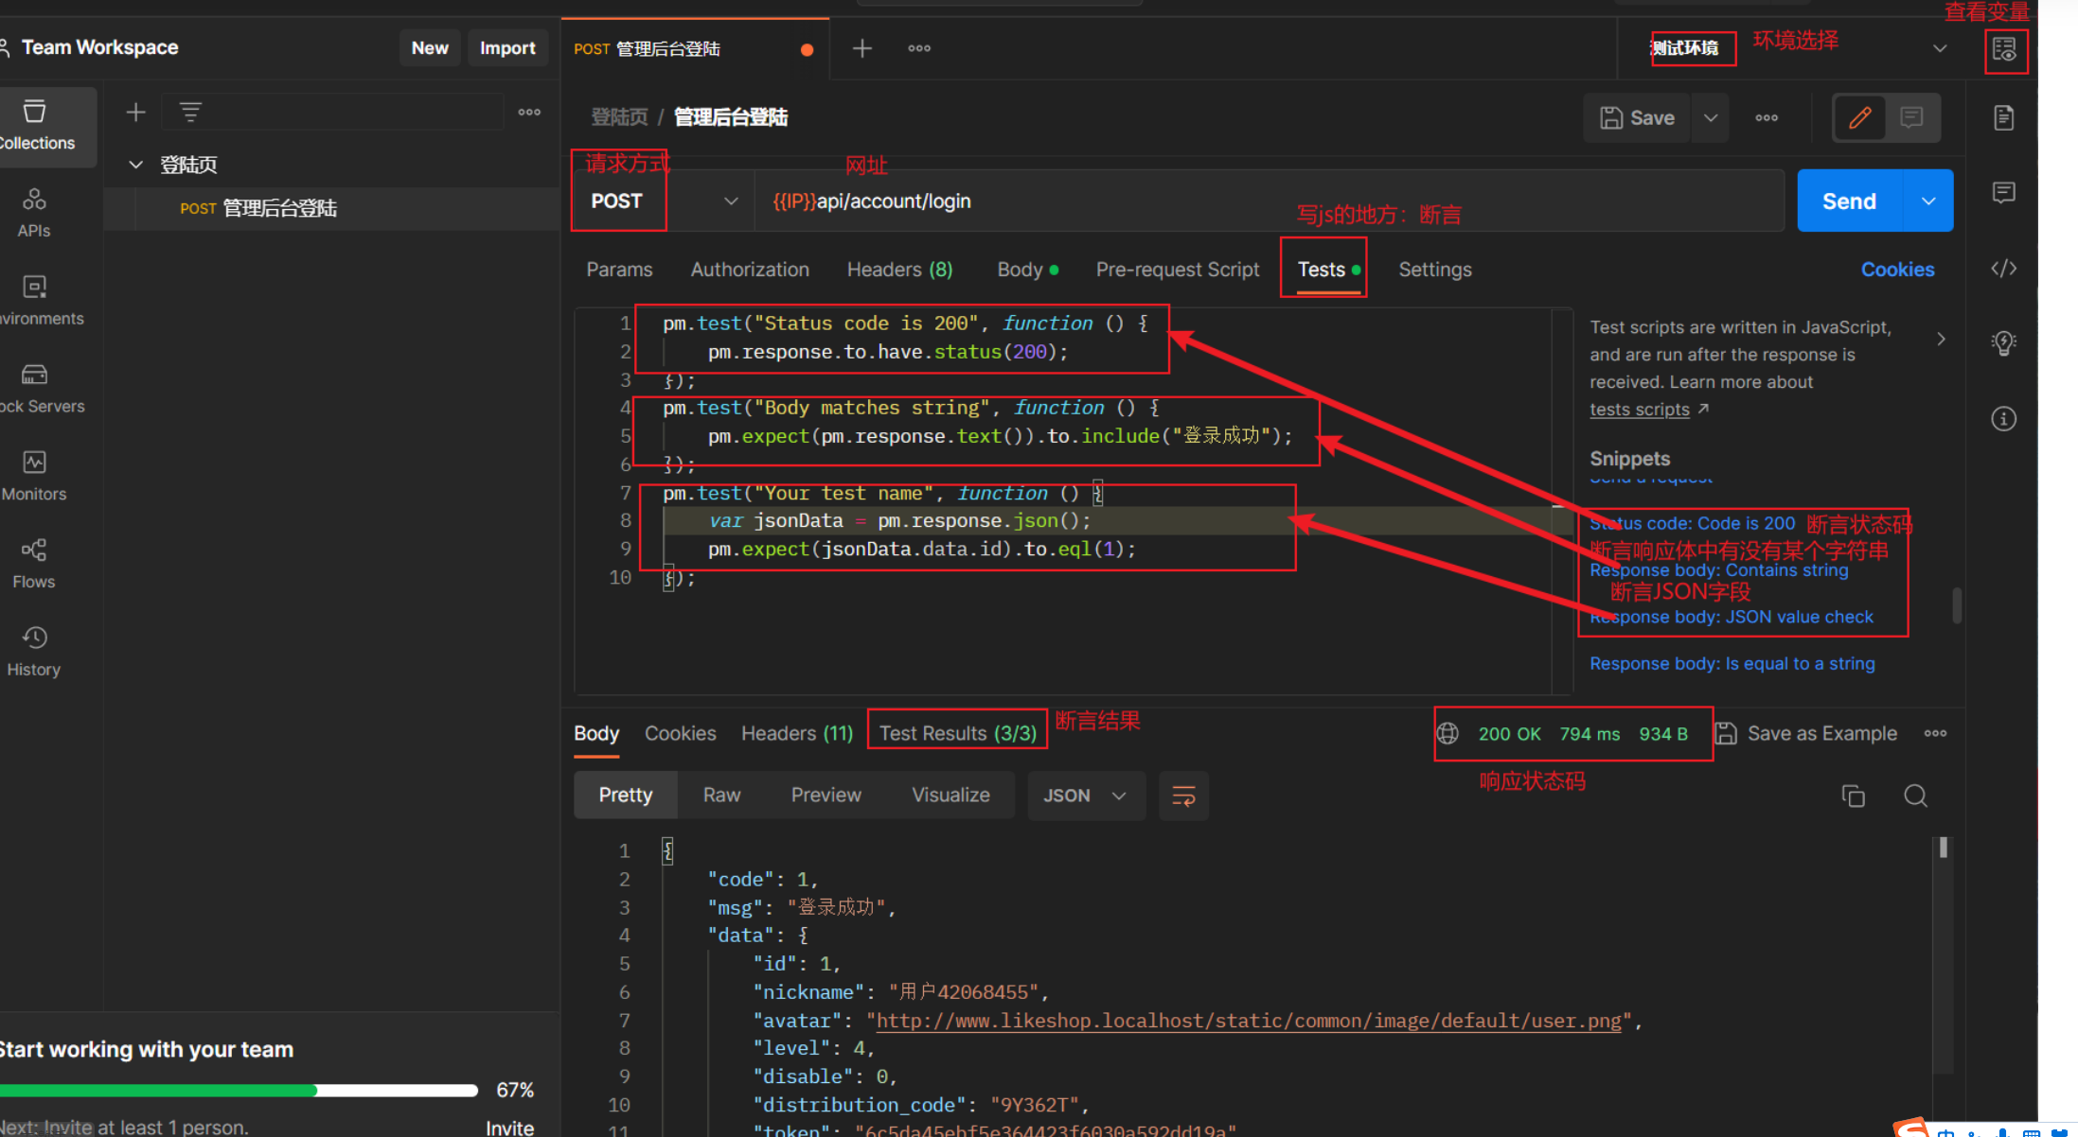
Task: Open the Flows sidebar section
Action: tap(34, 563)
